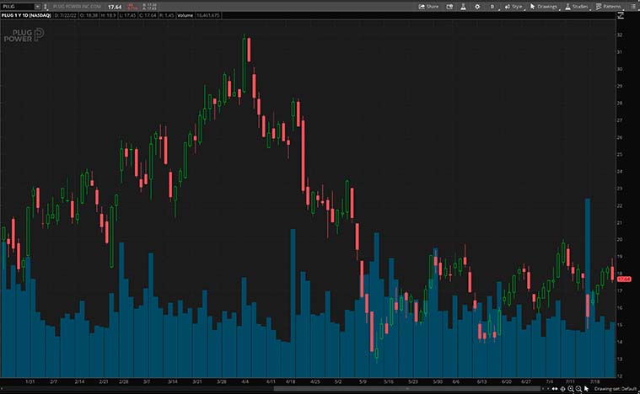The width and height of the screenshot is (640, 394).
Task: Click the scroll left/right arrows icon
Action: tap(555, 389)
